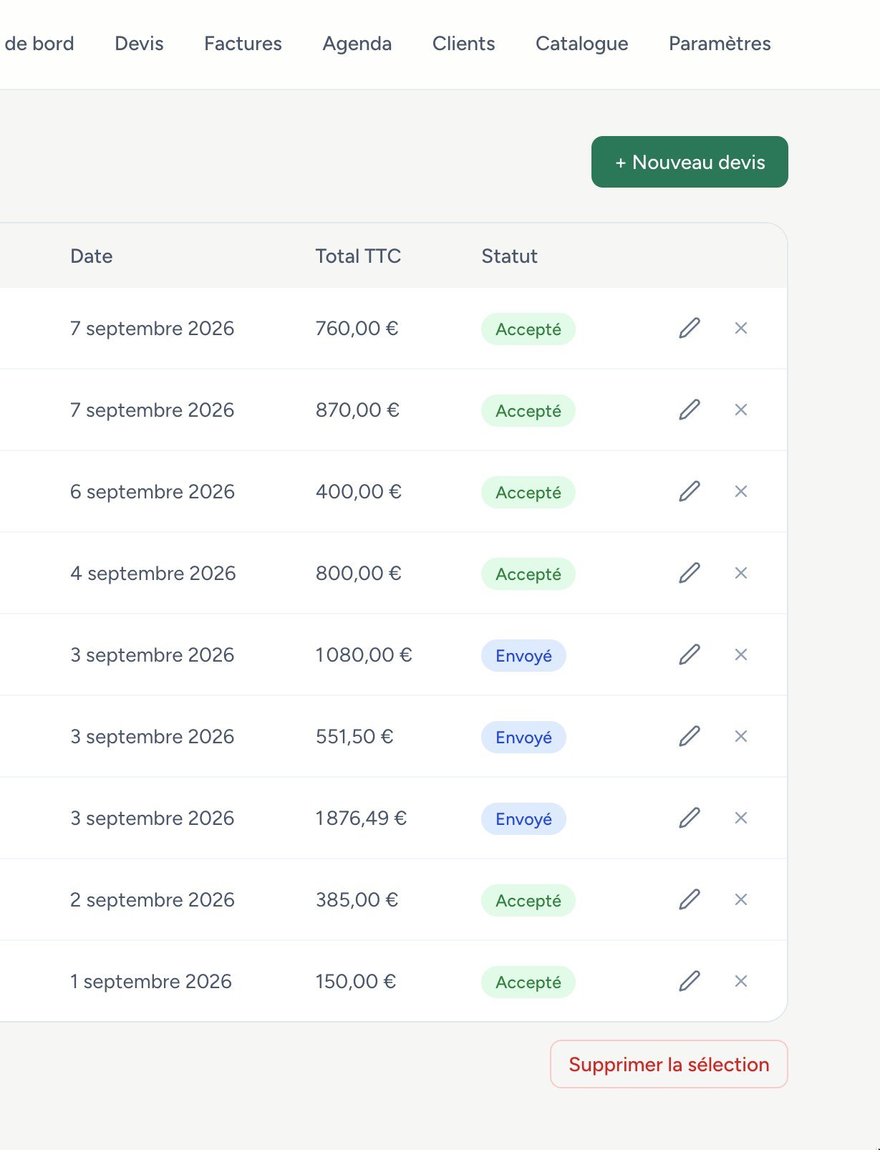Open Paramètres in the navigation
Screen dimensions: 880x1150
720,44
